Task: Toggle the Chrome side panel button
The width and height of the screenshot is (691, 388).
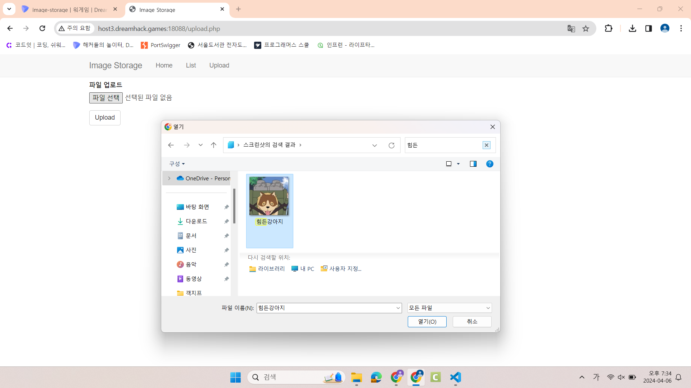Action: click(649, 28)
